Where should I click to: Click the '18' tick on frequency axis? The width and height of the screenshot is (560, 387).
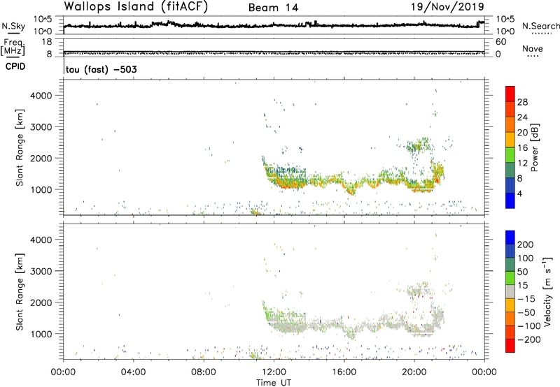[46, 42]
